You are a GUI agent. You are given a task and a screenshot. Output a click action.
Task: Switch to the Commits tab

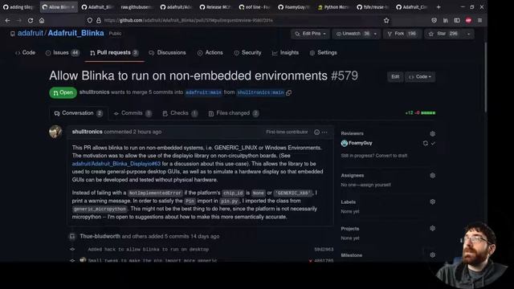pyautogui.click(x=133, y=113)
